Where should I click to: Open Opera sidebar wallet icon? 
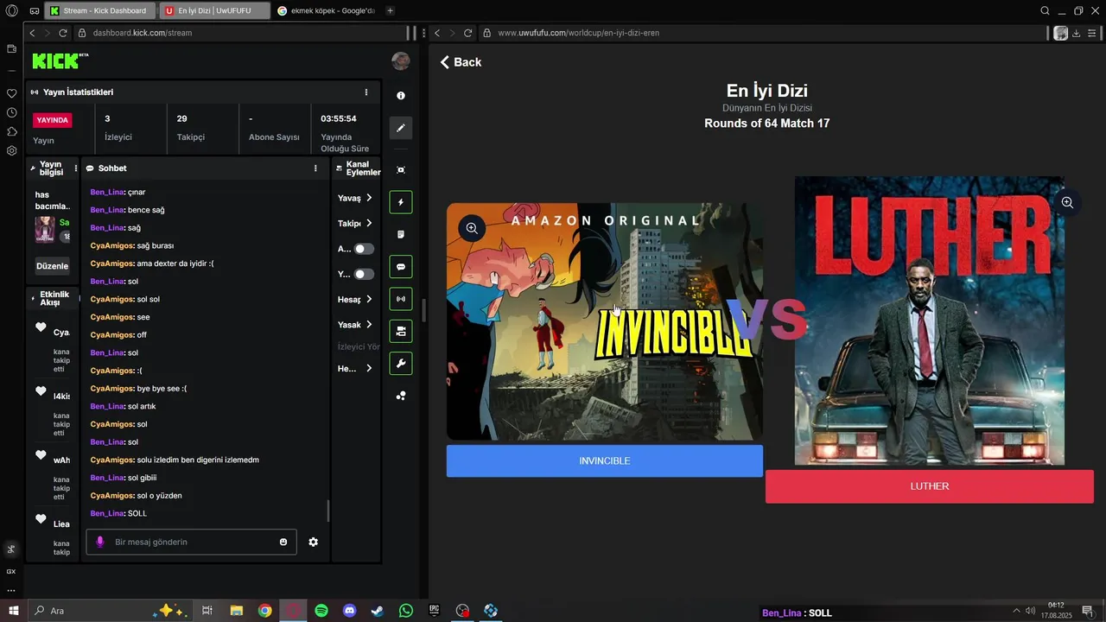tap(11, 48)
